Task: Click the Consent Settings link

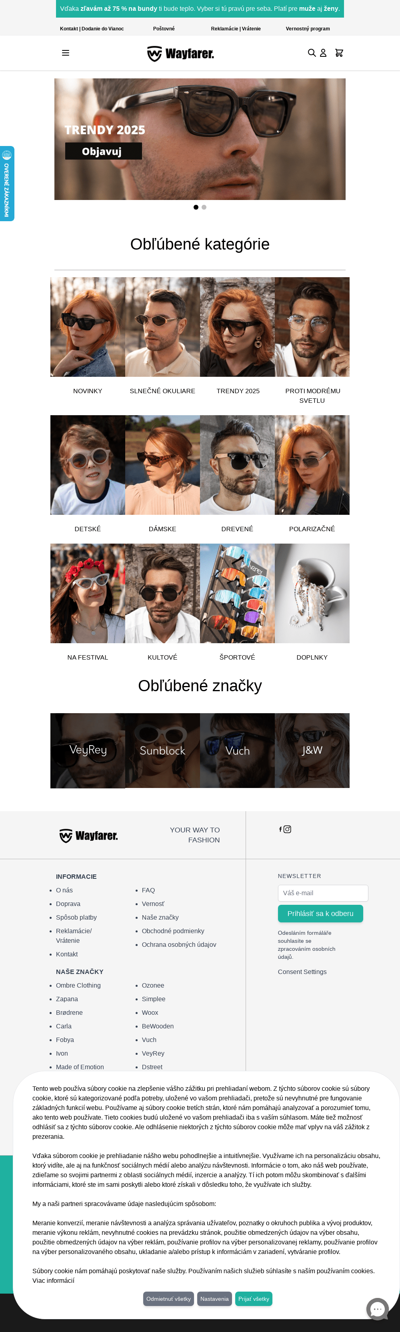Action: (x=302, y=972)
